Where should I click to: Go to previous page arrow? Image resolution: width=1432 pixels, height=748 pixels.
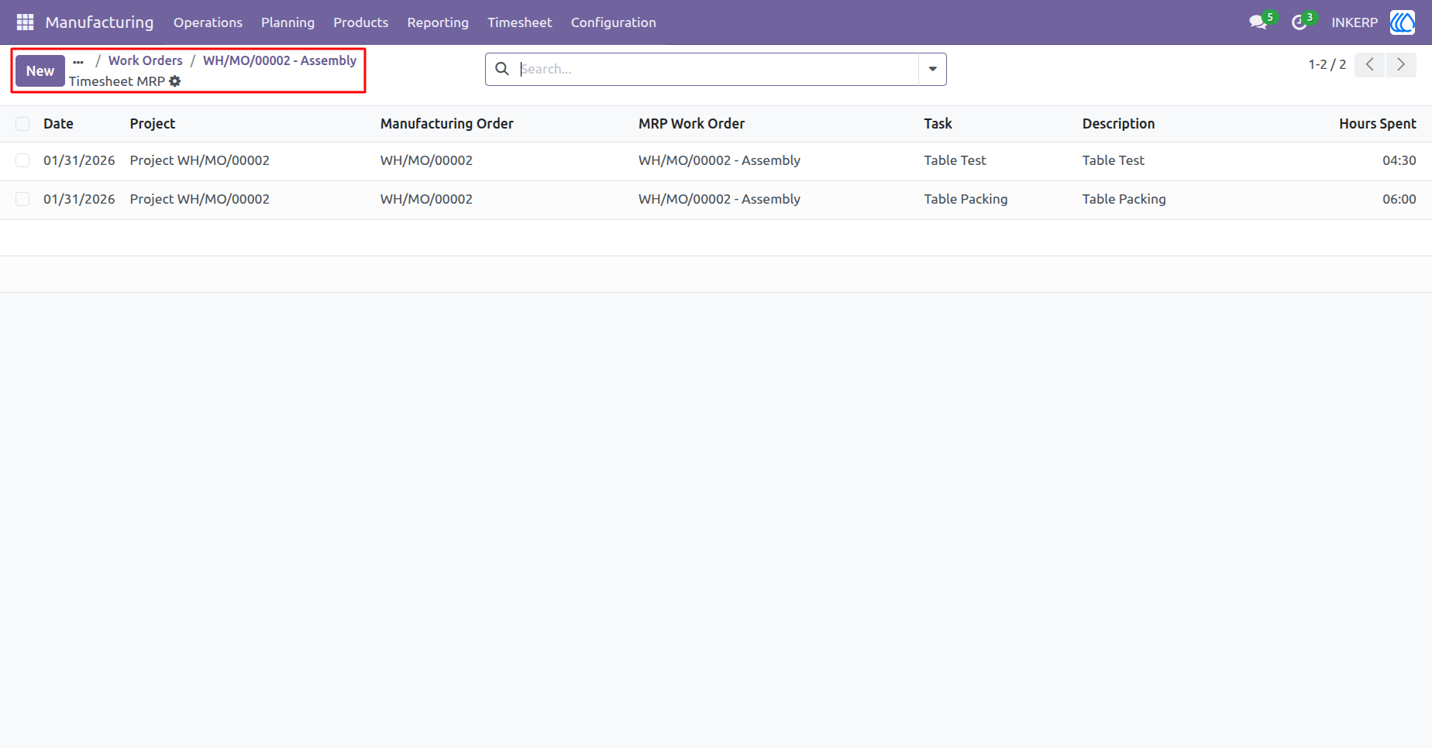pos(1370,64)
